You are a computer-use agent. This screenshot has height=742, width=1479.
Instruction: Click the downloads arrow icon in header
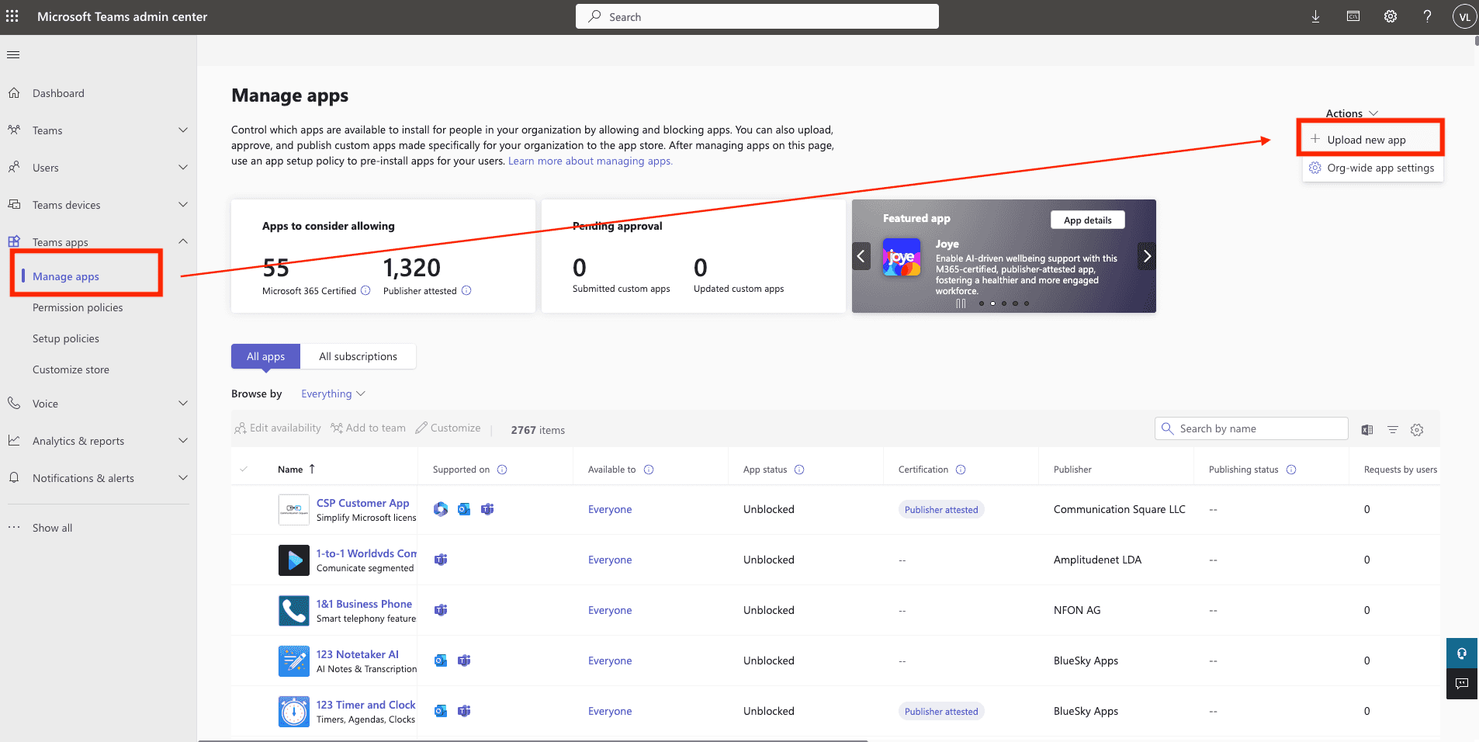(x=1315, y=16)
